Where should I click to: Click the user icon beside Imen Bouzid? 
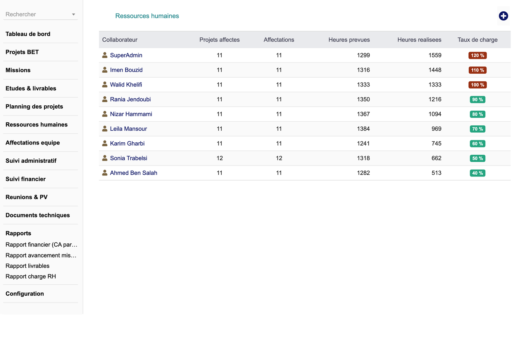[105, 70]
